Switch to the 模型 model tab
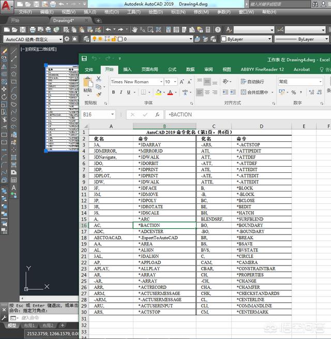 pyautogui.click(x=12, y=325)
